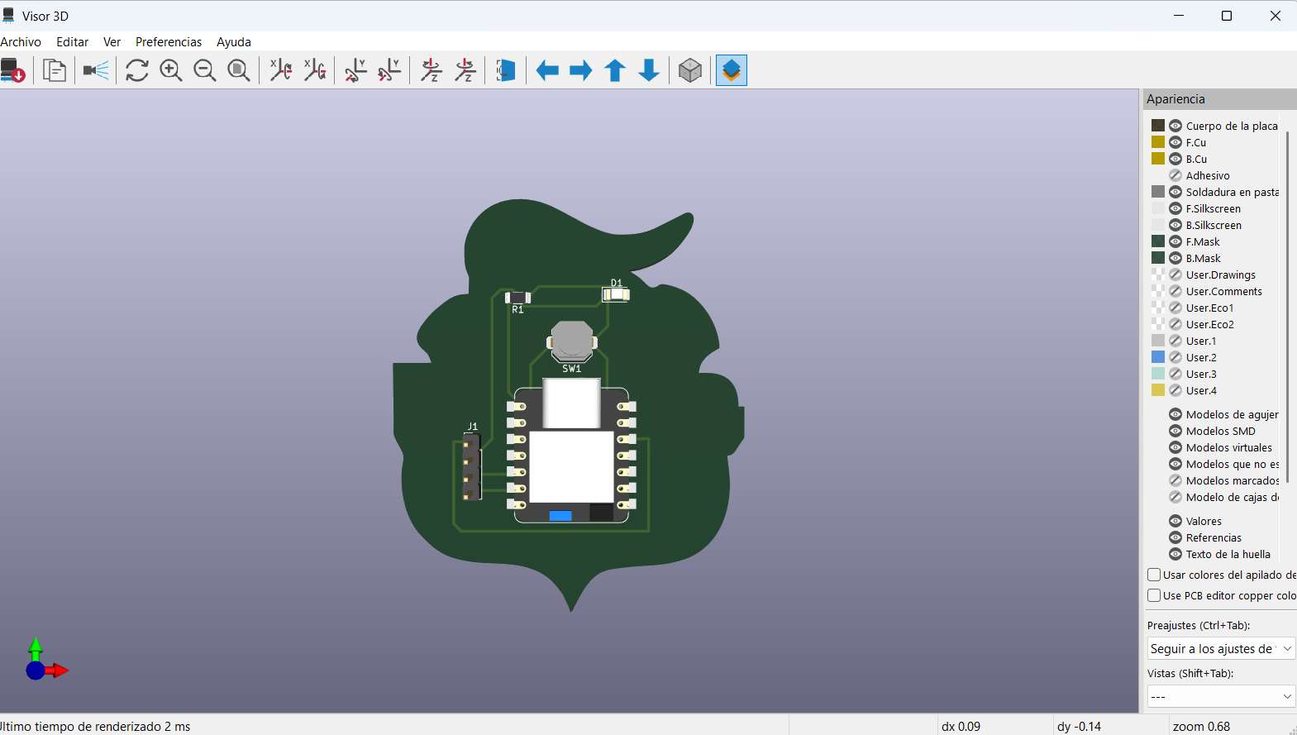Toggle the appearance manager panel icon
The height and width of the screenshot is (735, 1297).
[732, 70]
